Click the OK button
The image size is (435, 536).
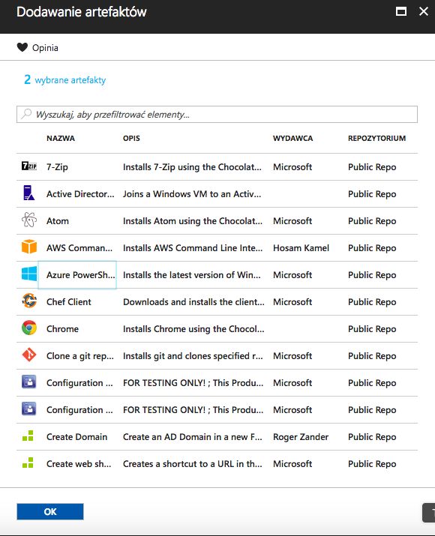[x=50, y=511]
